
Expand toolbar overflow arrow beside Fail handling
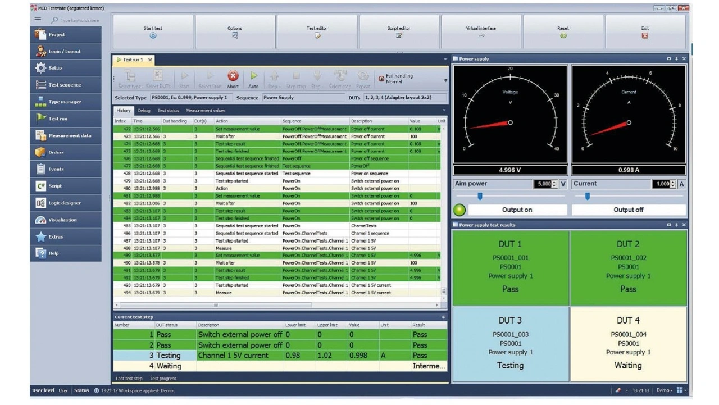click(445, 81)
